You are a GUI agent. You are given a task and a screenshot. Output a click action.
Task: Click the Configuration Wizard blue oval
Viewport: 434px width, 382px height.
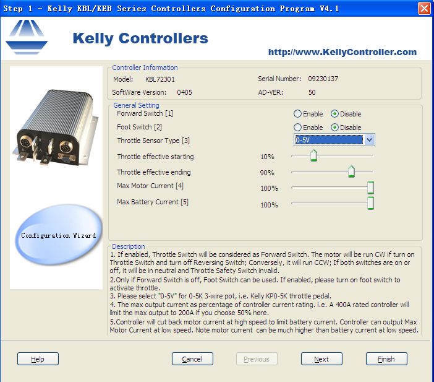click(59, 235)
